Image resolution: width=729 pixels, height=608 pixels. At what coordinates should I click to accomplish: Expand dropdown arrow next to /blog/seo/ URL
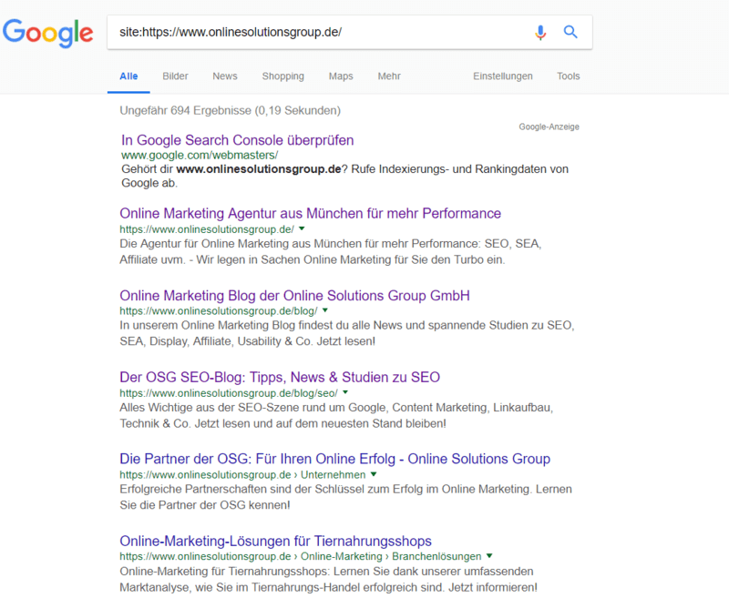pyautogui.click(x=345, y=392)
